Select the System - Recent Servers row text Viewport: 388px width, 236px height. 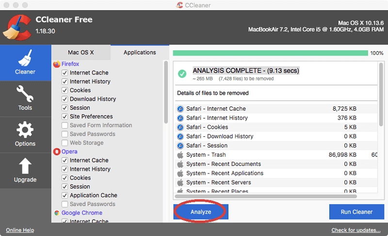pos(219,182)
